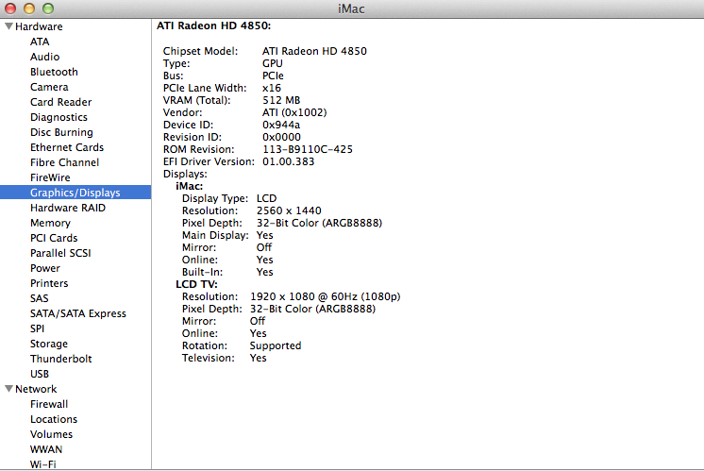This screenshot has height=471, width=704.
Task: Select Ethernet Cards in the sidebar
Action: pos(67,147)
